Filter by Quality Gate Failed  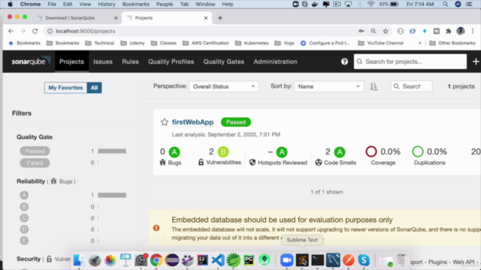[x=35, y=163]
